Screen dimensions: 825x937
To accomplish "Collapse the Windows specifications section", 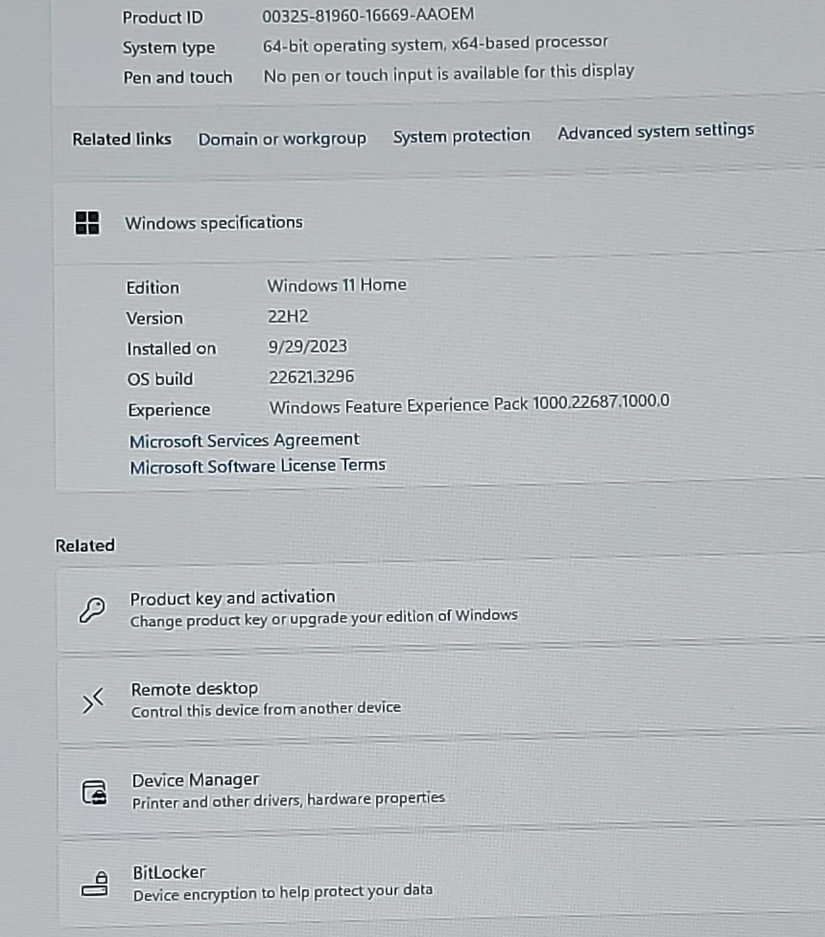I will (439, 223).
